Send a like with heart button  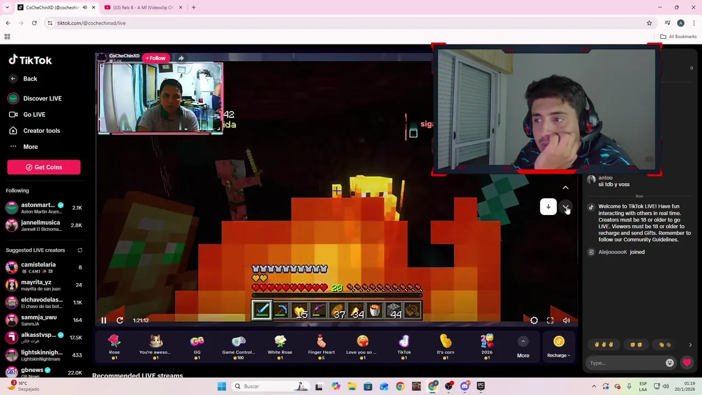687,363
